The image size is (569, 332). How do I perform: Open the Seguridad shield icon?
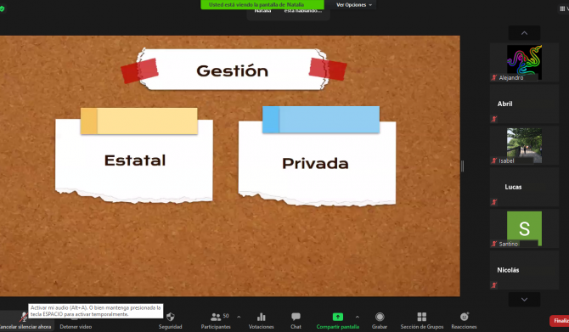170,317
